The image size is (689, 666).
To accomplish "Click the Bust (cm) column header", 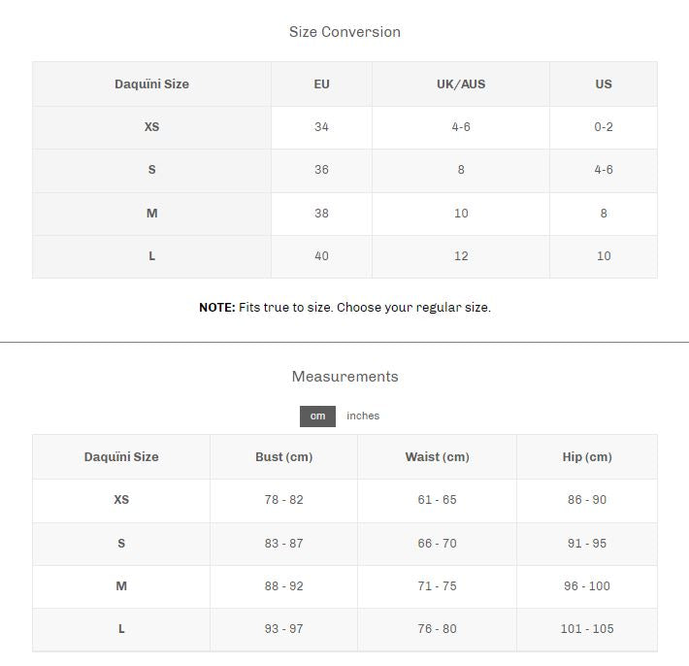I will [283, 457].
